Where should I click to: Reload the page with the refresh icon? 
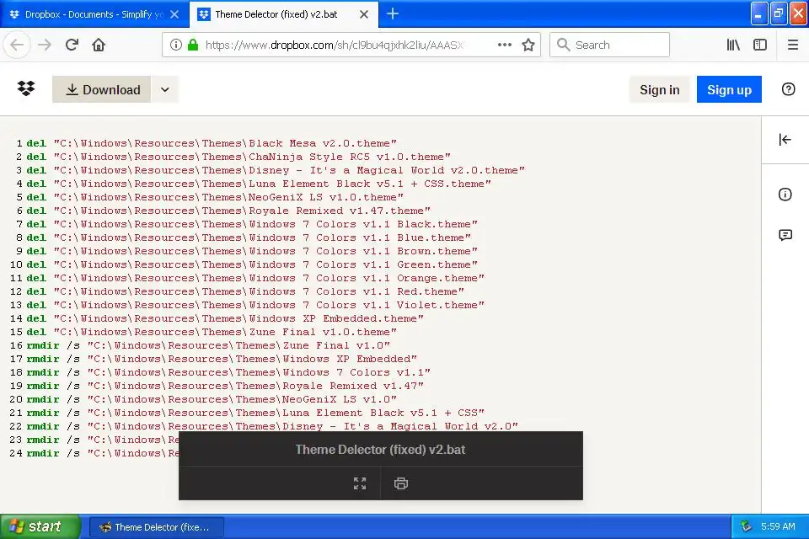72,45
